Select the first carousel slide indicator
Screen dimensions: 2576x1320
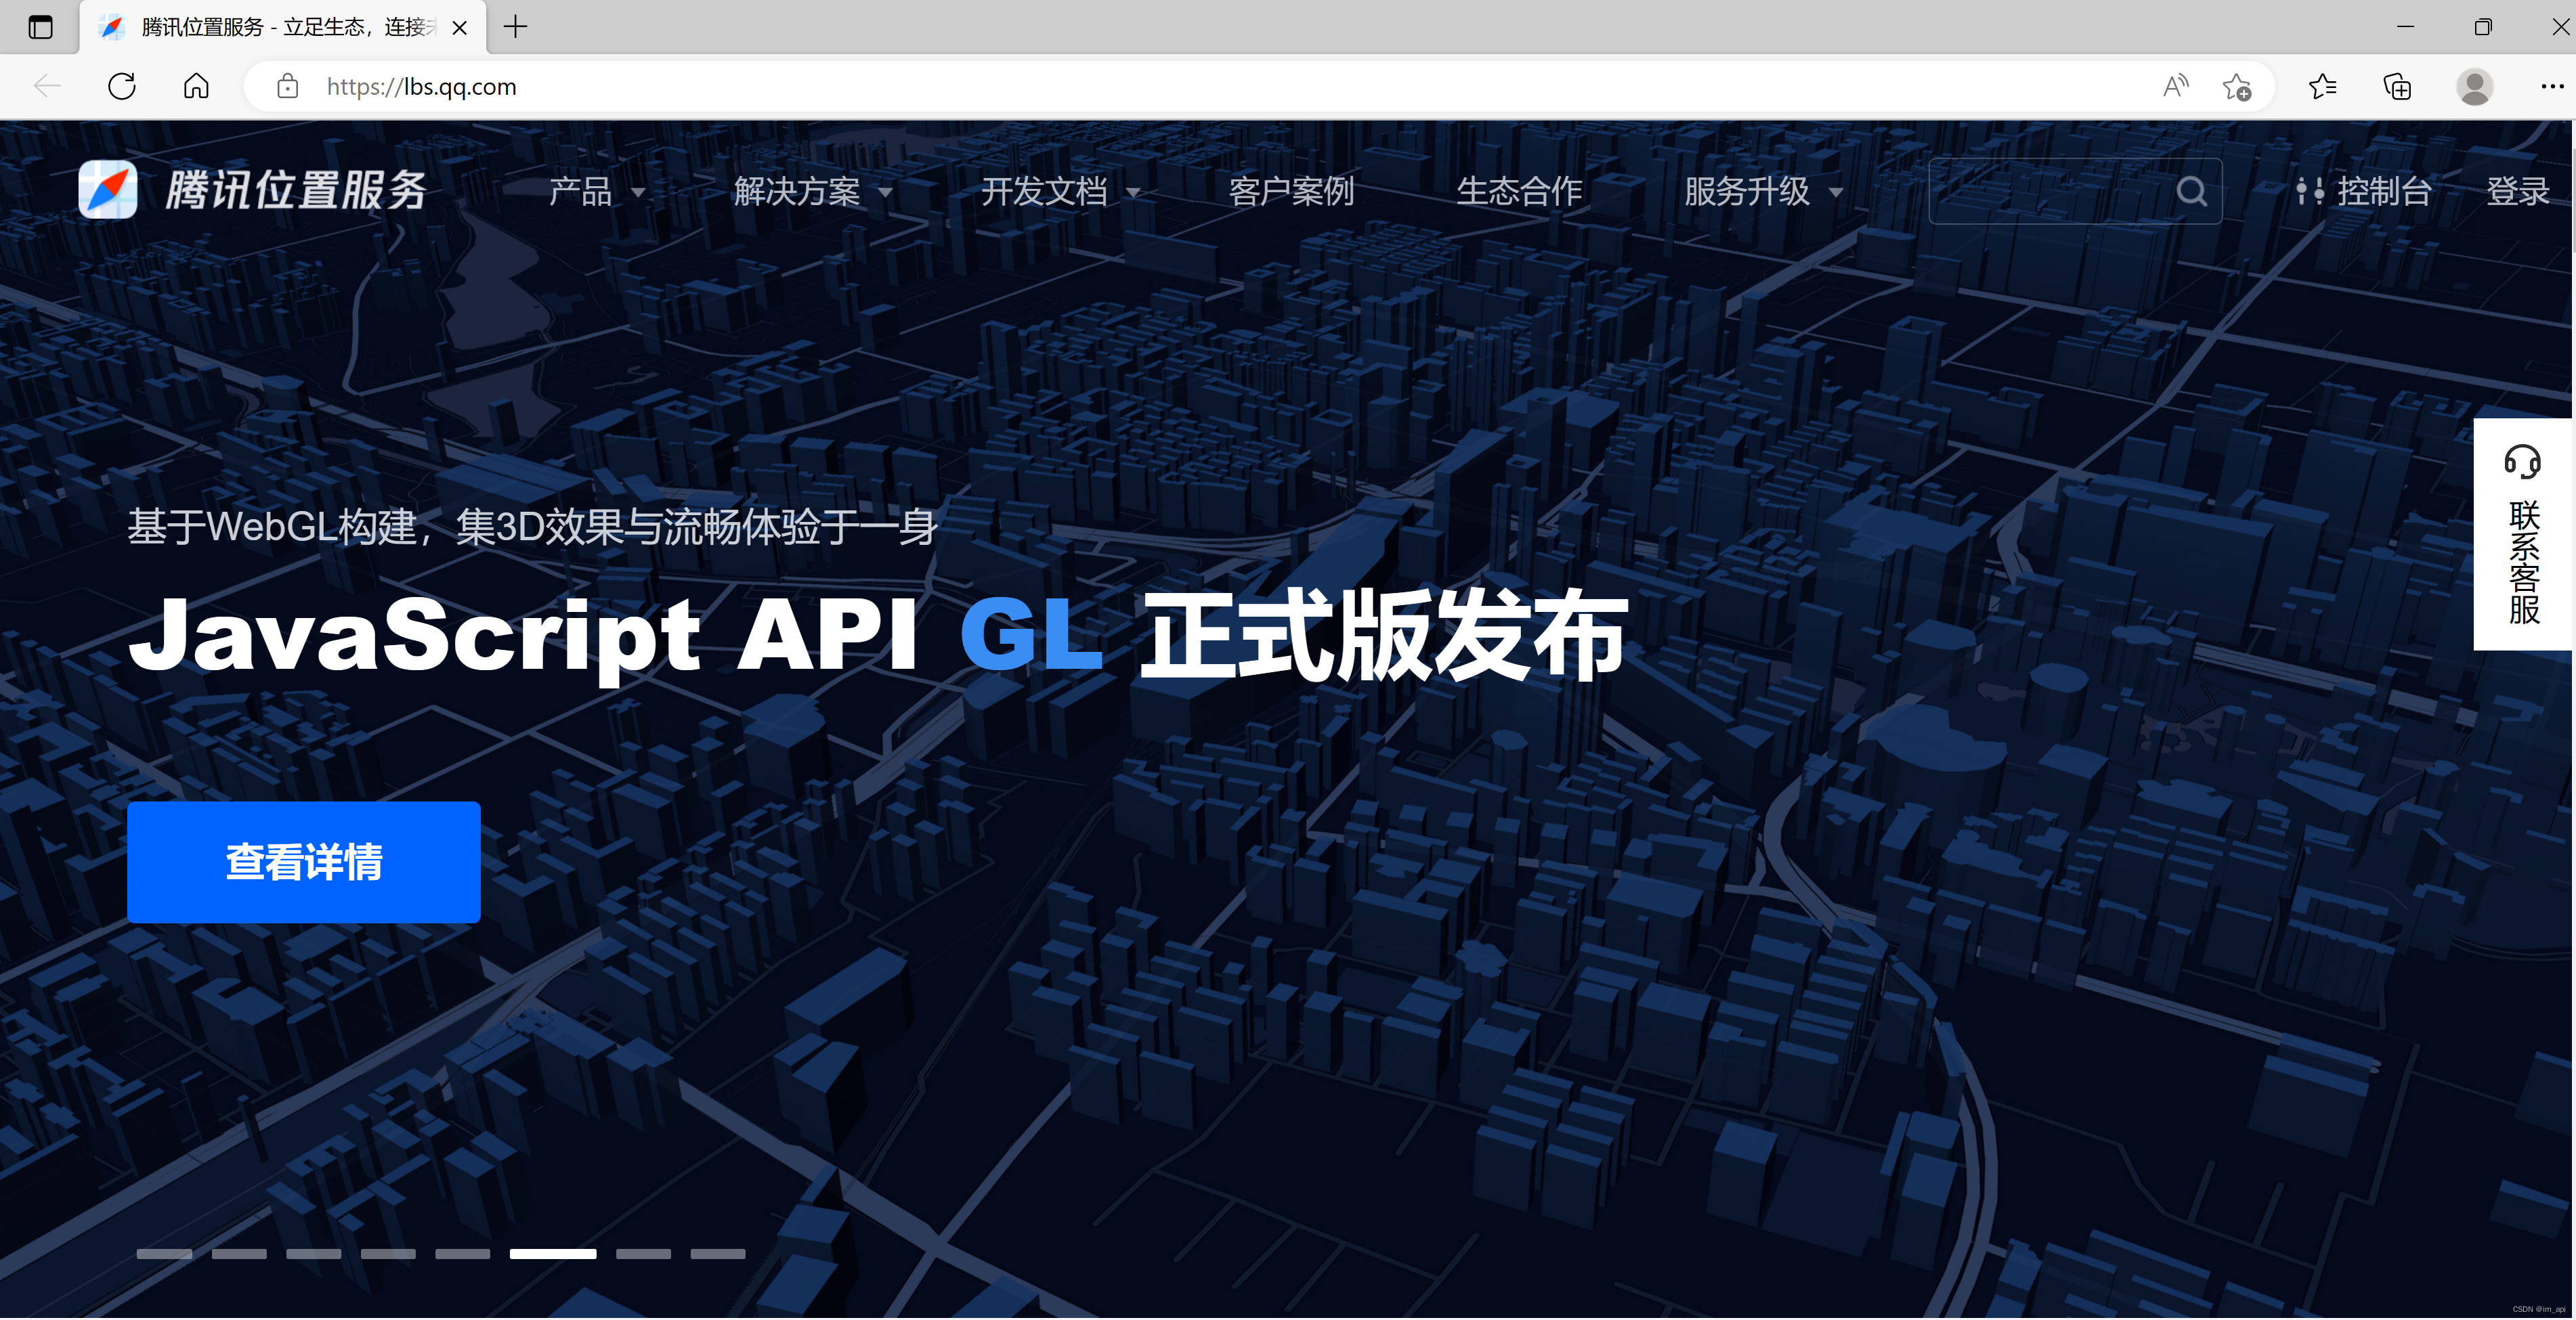pyautogui.click(x=164, y=1254)
